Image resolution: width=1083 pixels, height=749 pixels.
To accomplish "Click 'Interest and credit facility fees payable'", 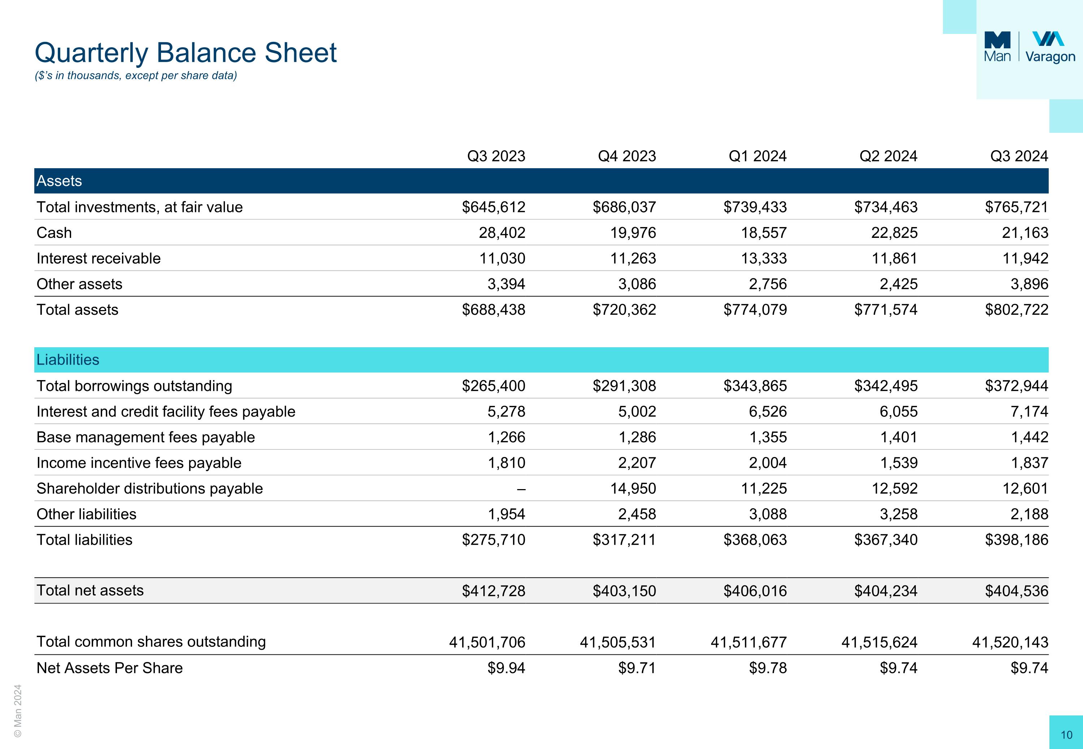I will pyautogui.click(x=166, y=411).
